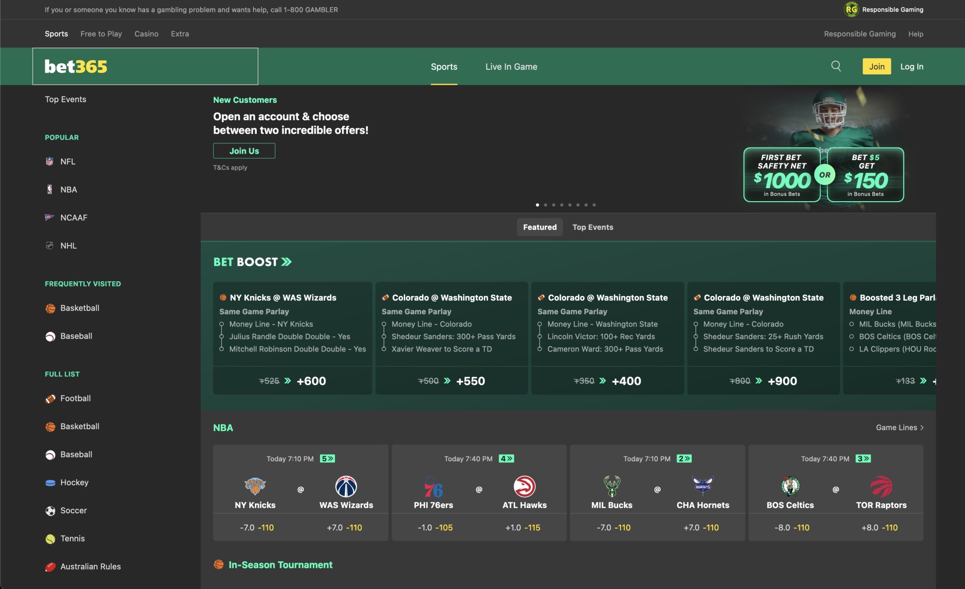Image resolution: width=965 pixels, height=589 pixels.
Task: Switch to the Top Events tab
Action: [593, 227]
